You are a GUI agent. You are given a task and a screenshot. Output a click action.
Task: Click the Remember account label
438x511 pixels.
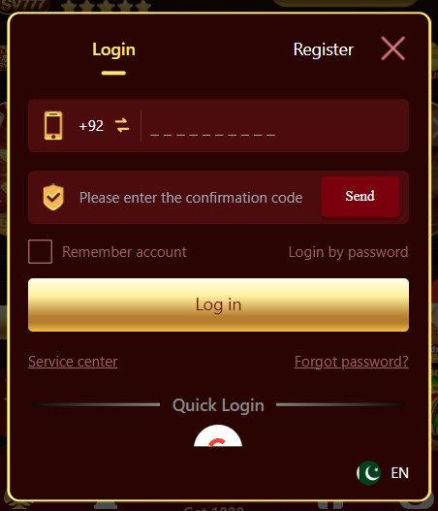[124, 252]
